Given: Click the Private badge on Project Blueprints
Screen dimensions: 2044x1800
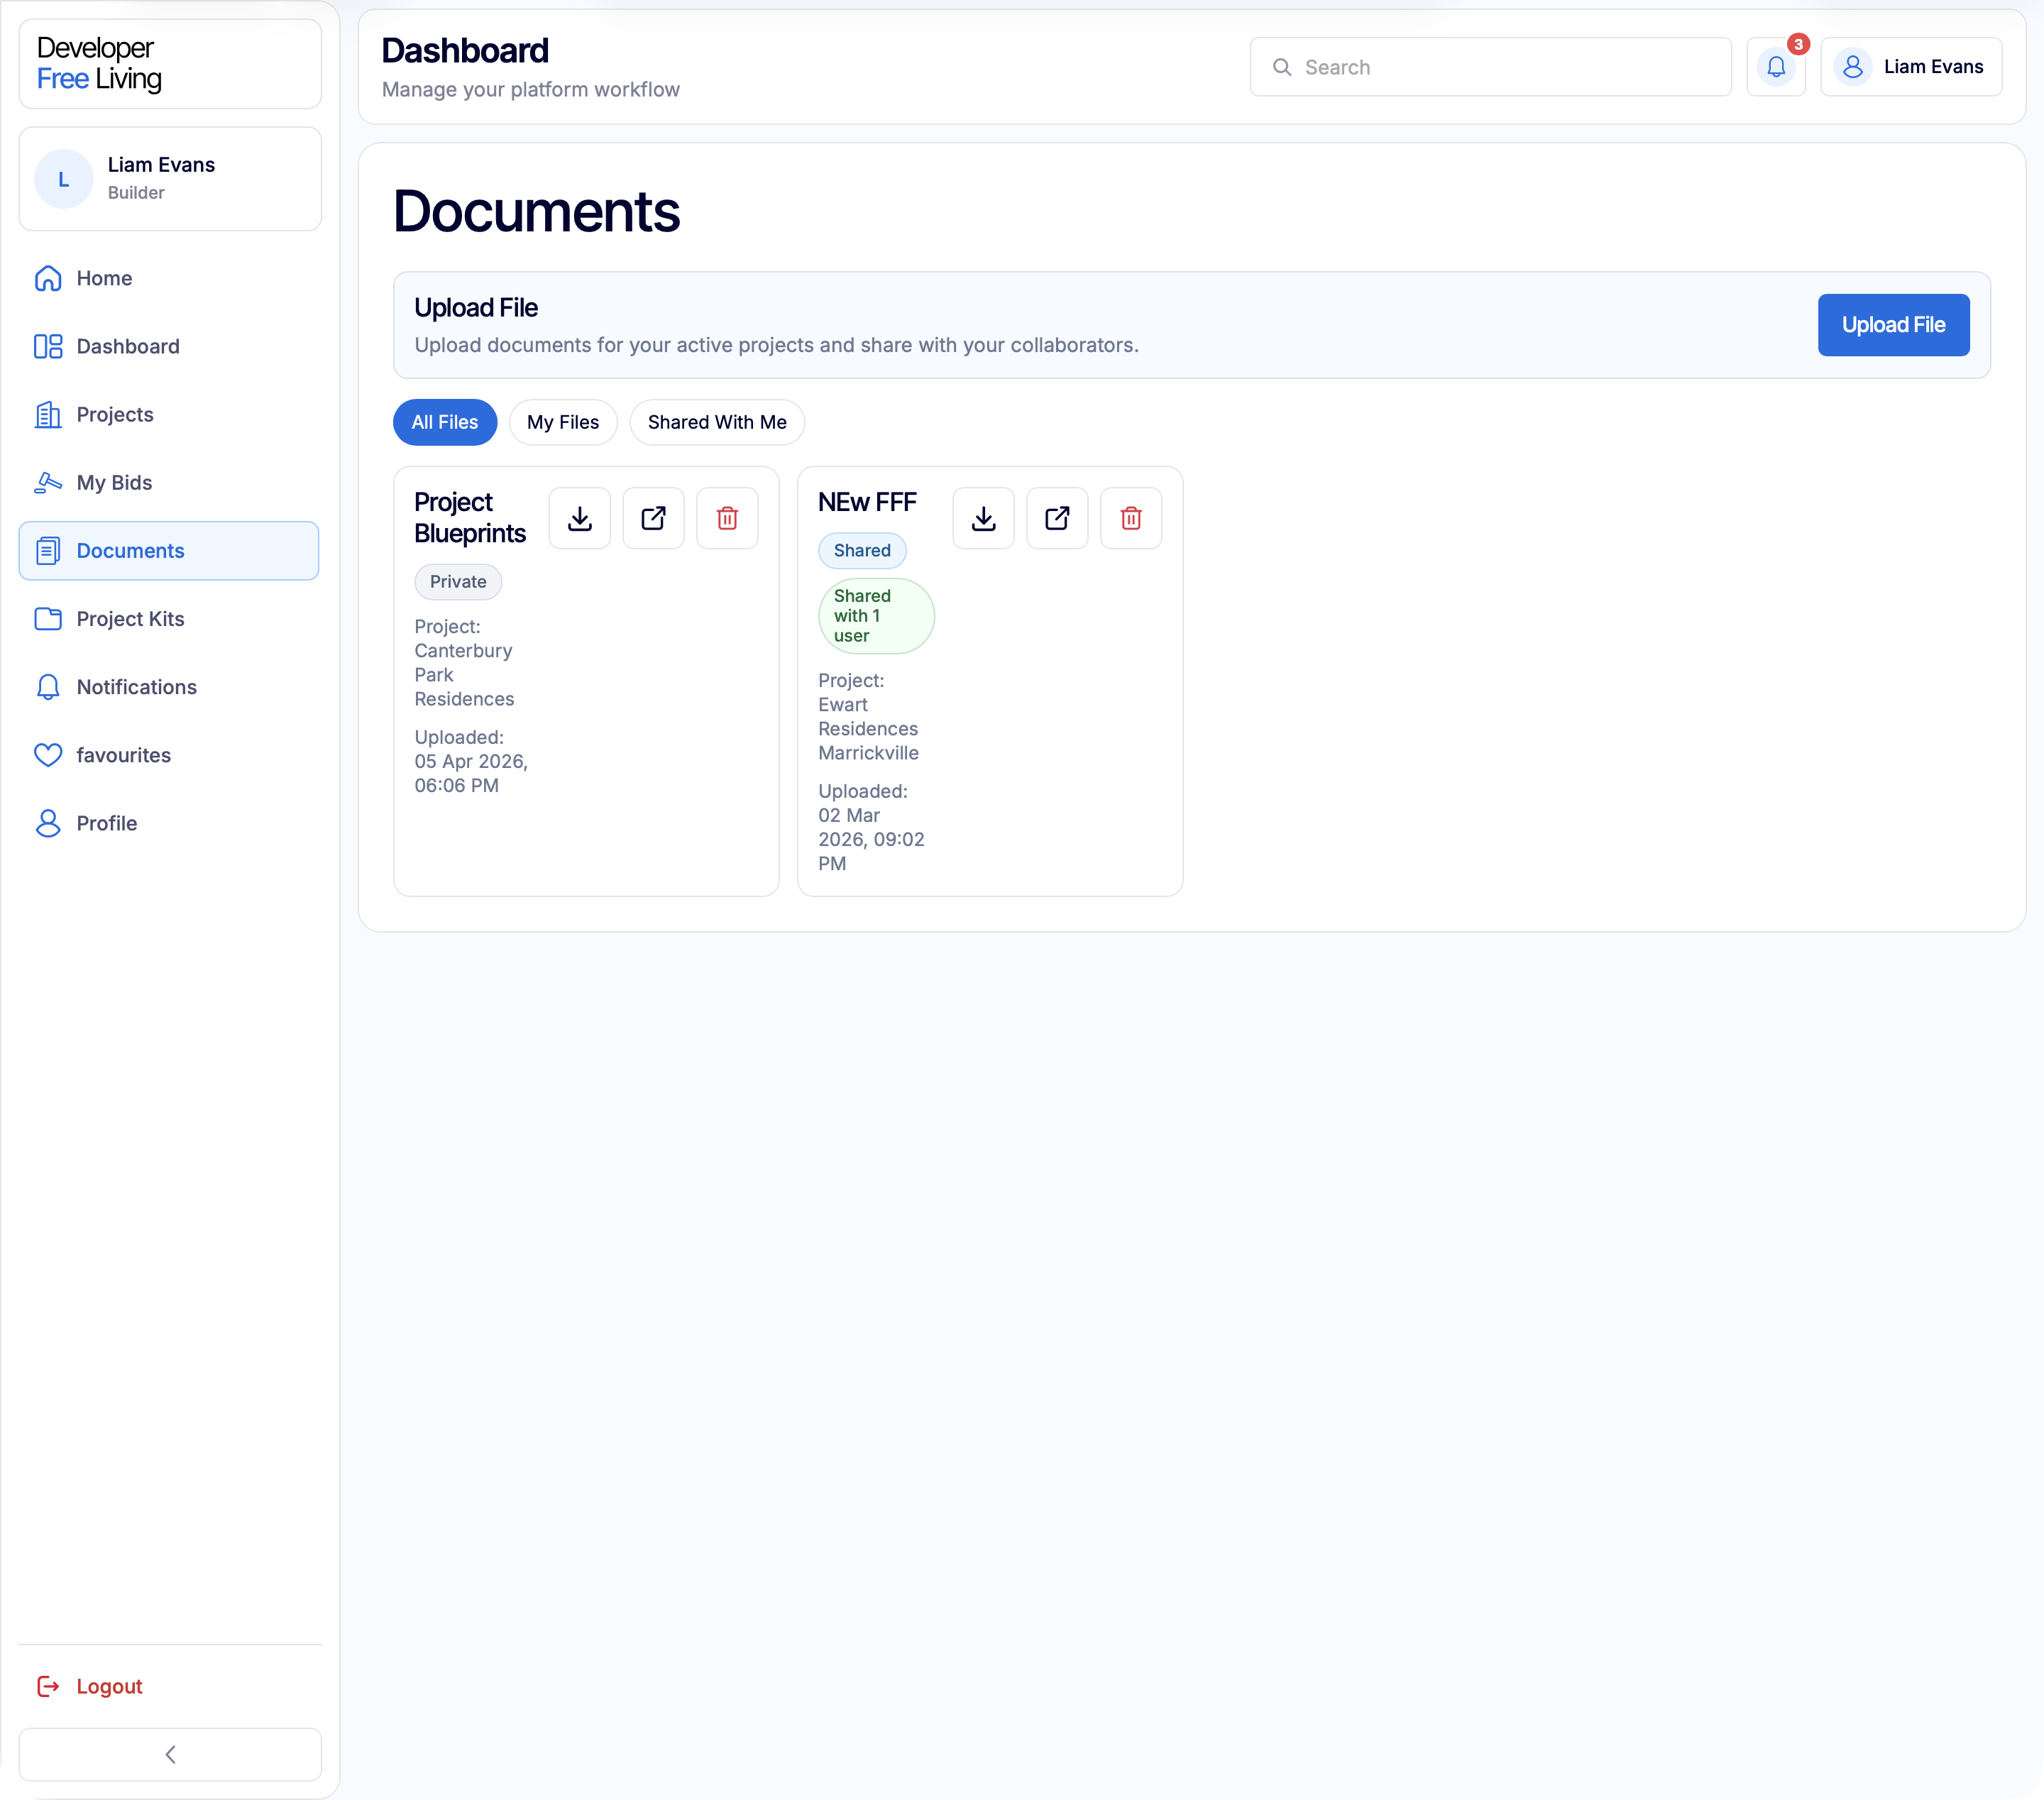Looking at the screenshot, I should click(x=458, y=582).
